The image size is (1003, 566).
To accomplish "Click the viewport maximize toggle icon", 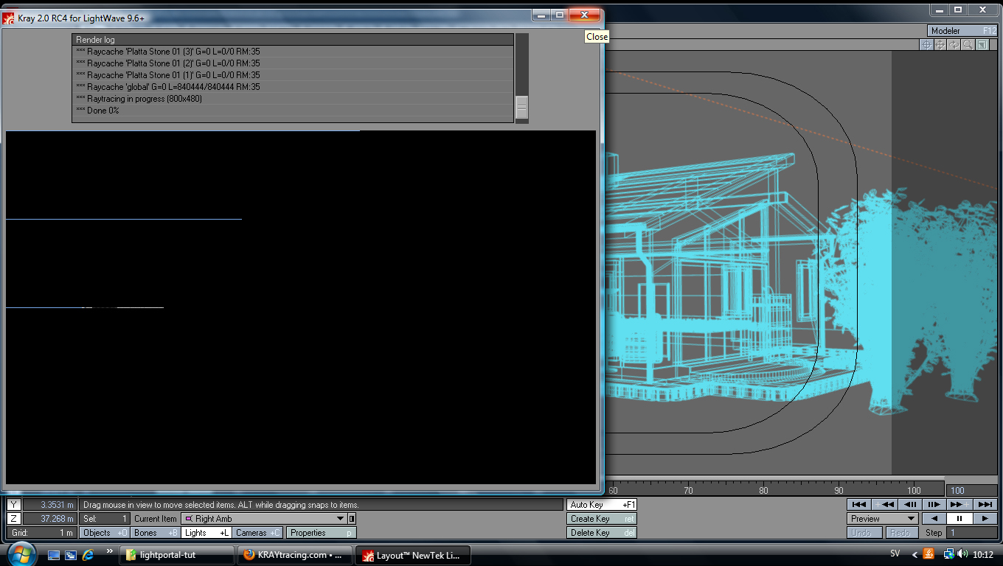I will click(x=982, y=45).
